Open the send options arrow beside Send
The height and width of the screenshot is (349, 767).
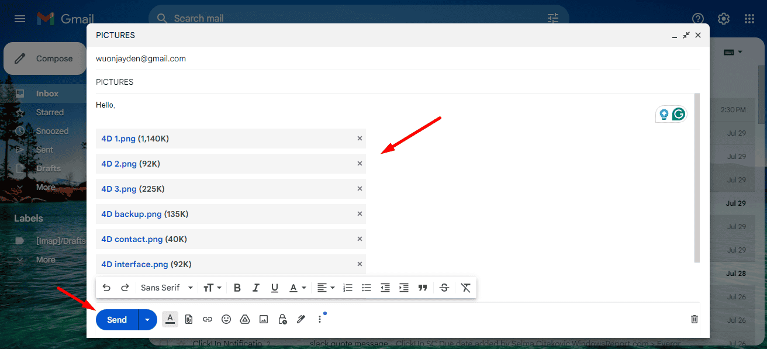point(147,320)
